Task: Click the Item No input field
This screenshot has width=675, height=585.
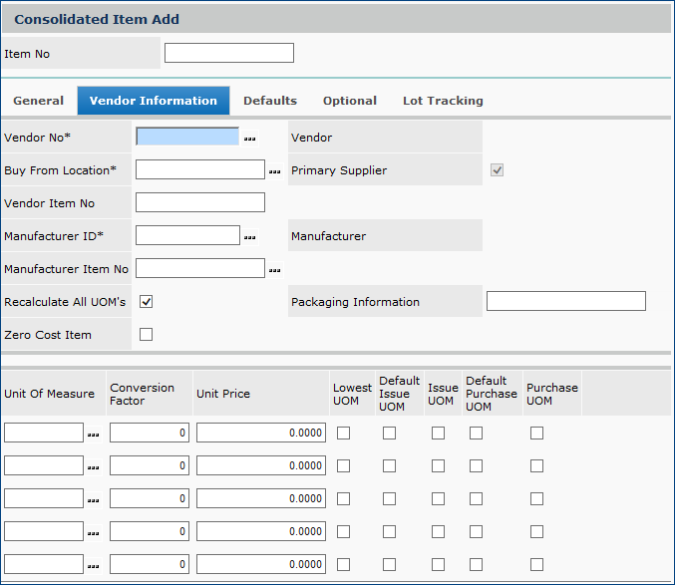Action: tap(228, 53)
